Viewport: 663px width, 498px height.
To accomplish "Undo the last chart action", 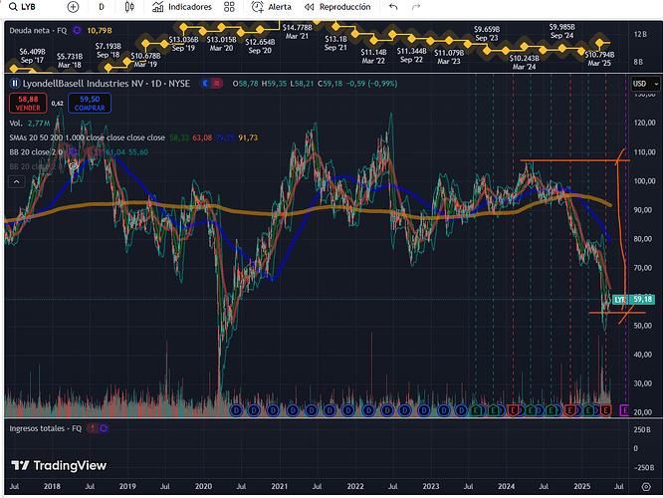I will [x=393, y=7].
